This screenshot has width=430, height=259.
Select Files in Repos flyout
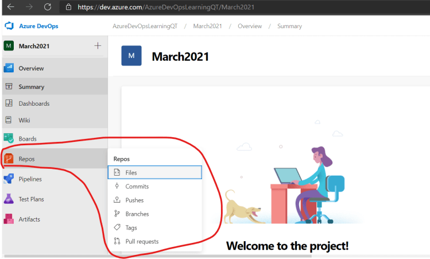[155, 172]
